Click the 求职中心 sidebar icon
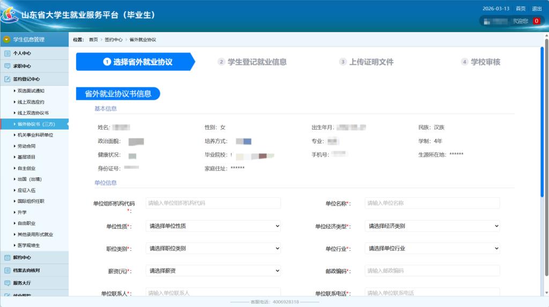This screenshot has width=549, height=307. coord(8,66)
